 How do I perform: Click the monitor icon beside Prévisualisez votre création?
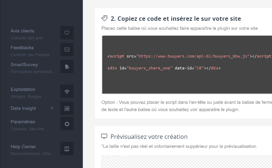(104, 136)
